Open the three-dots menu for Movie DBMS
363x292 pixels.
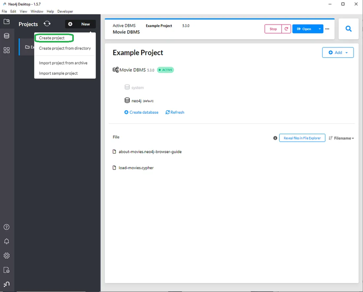pos(327,29)
